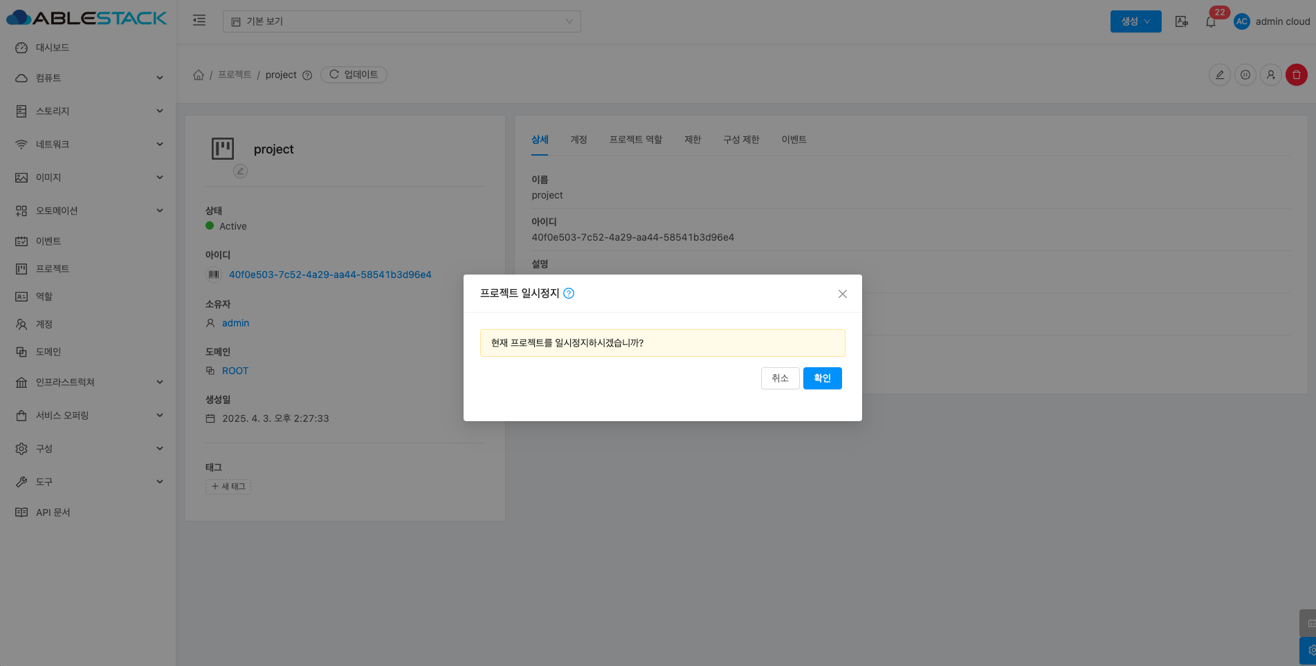Switch to the 프로젝트 역할 tab
Screen dimensions: 1316x666
pos(635,140)
